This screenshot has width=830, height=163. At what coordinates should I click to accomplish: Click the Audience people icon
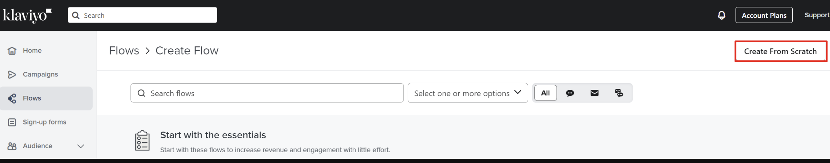point(12,146)
